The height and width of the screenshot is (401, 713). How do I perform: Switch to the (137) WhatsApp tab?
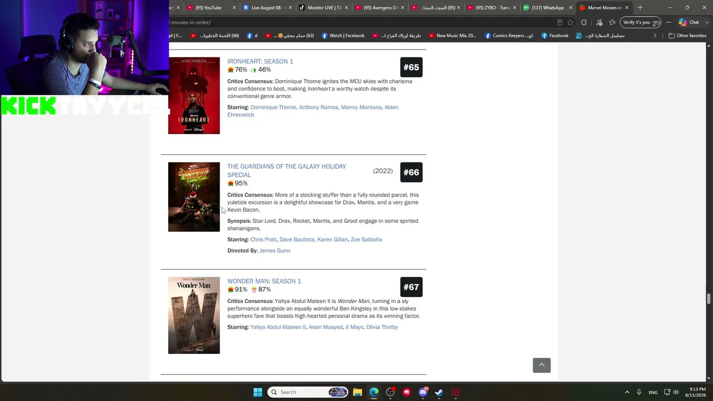(x=549, y=7)
